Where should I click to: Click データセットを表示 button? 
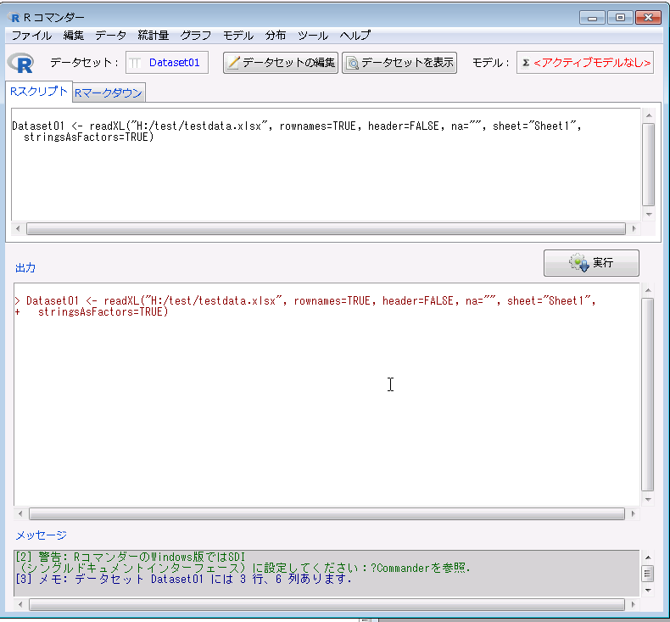[399, 63]
